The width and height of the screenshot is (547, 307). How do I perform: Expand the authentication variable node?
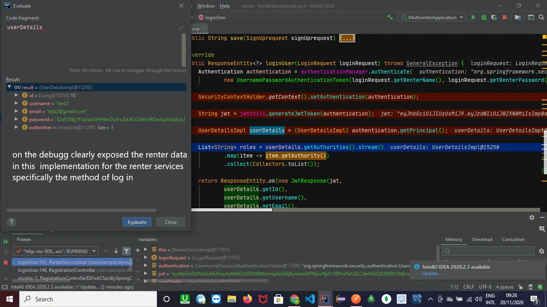click(x=146, y=265)
